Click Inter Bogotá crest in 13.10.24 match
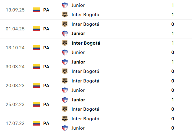Image resolution: width=192 pixels, height=133 pixels. 65,43
